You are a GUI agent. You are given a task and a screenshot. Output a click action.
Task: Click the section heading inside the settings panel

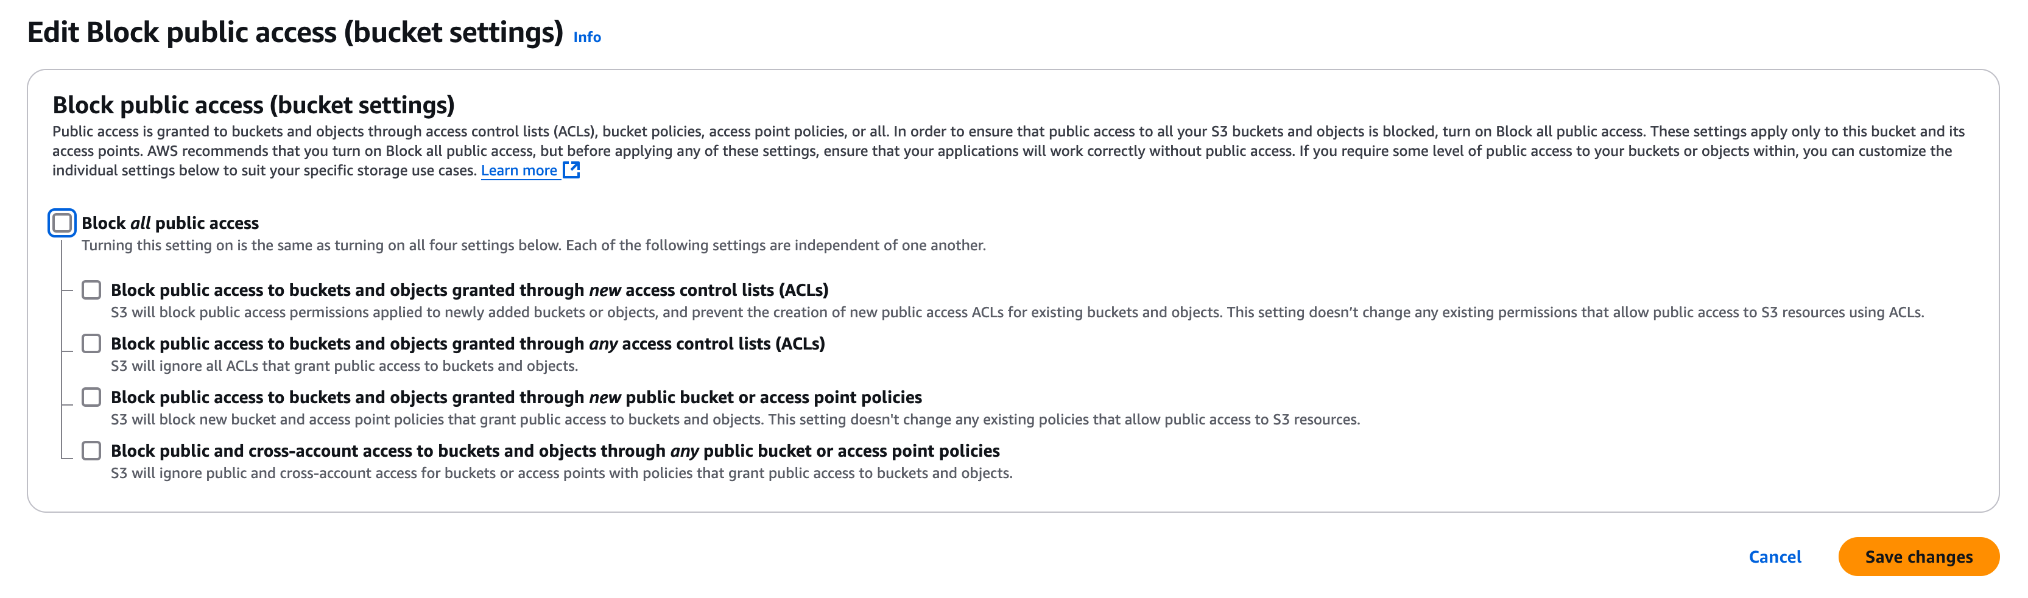(x=253, y=105)
